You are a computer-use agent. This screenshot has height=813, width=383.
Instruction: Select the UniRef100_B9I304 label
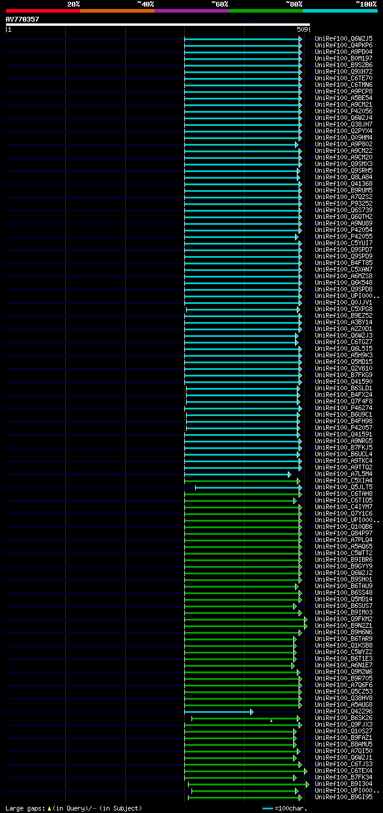pyautogui.click(x=344, y=784)
